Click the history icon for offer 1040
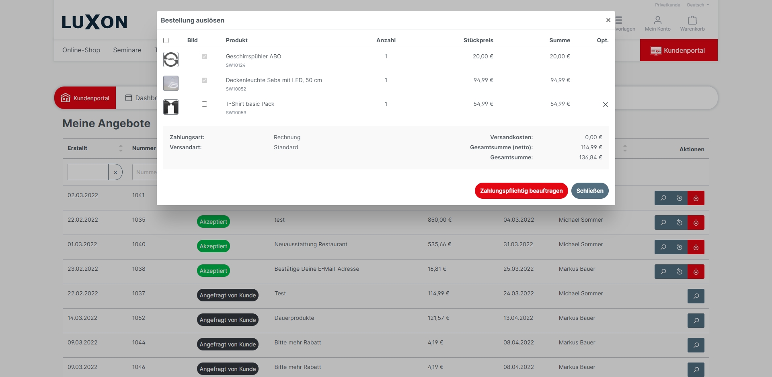Image resolution: width=772 pixels, height=377 pixels. coord(680,247)
